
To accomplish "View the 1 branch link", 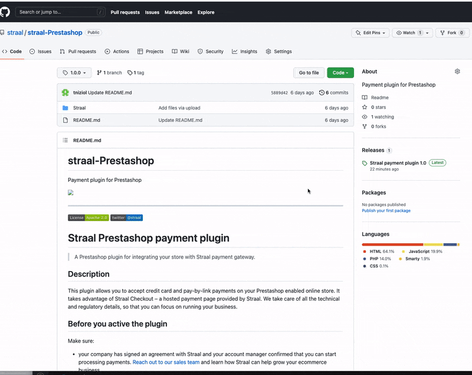I will click(110, 73).
